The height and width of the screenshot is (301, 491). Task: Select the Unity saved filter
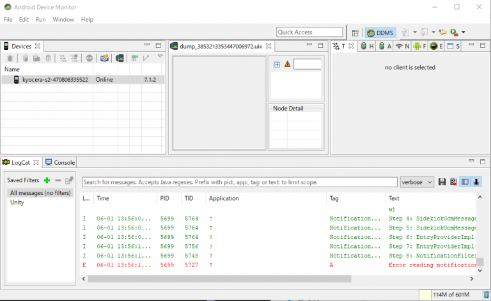pyautogui.click(x=17, y=202)
